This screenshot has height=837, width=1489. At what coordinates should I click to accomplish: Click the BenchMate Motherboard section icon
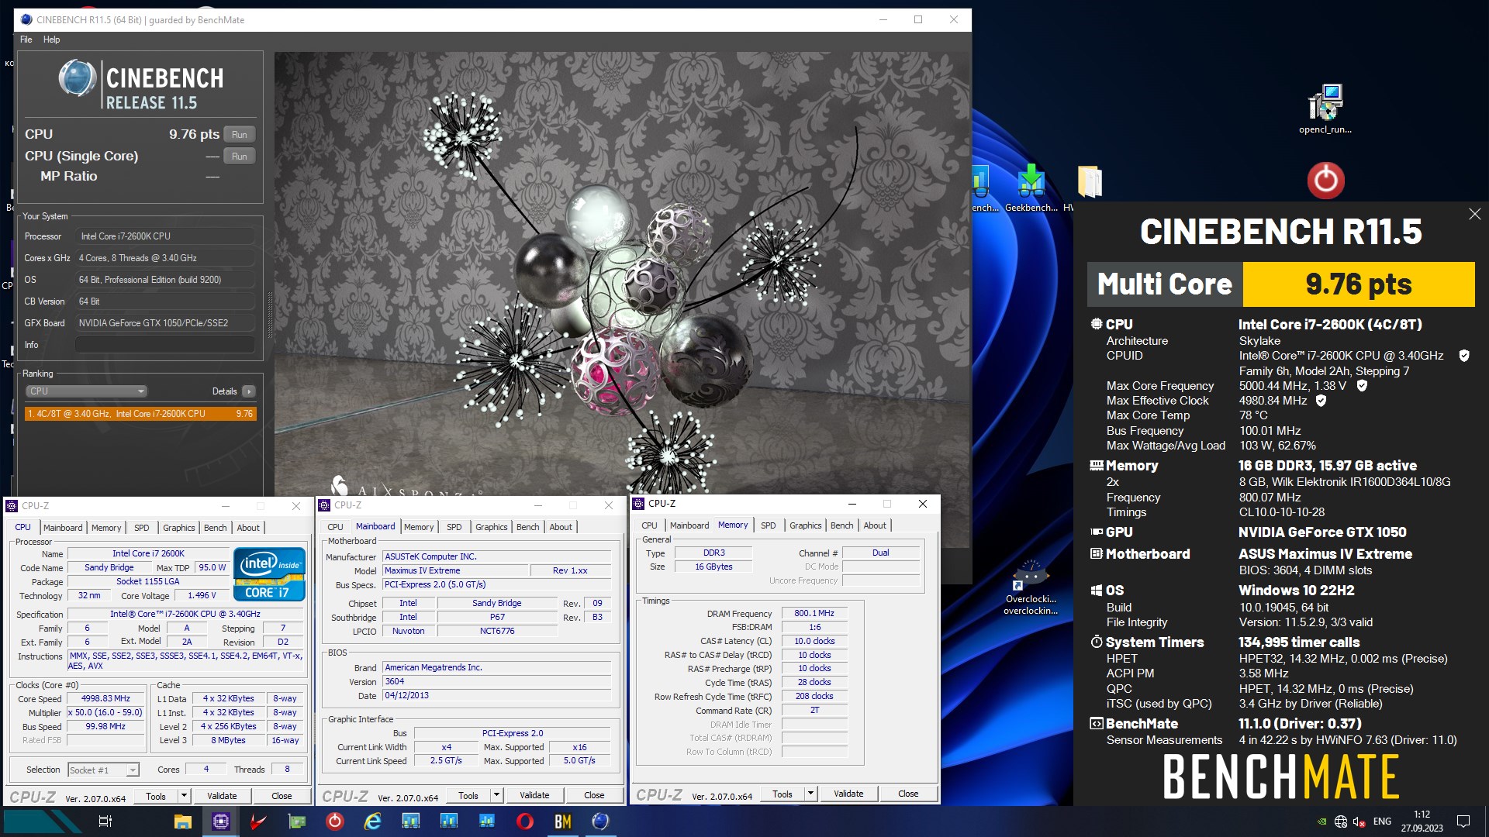(x=1096, y=553)
